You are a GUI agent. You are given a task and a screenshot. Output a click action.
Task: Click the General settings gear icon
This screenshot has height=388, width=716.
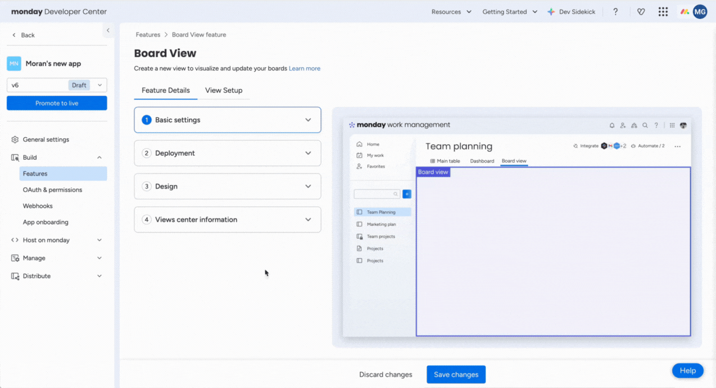pyautogui.click(x=15, y=140)
